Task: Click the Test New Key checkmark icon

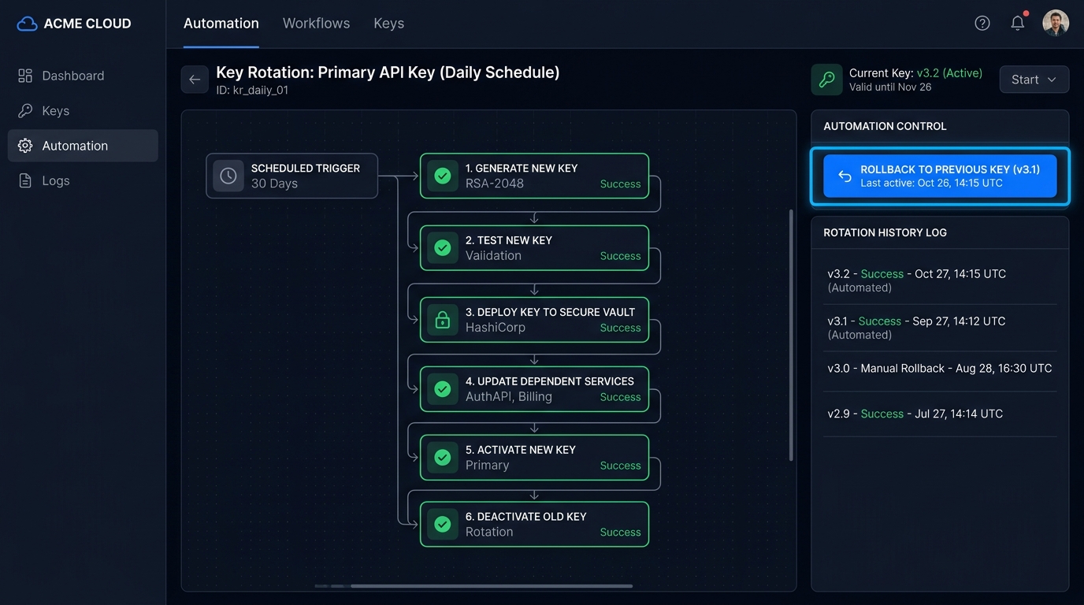Action: click(443, 247)
